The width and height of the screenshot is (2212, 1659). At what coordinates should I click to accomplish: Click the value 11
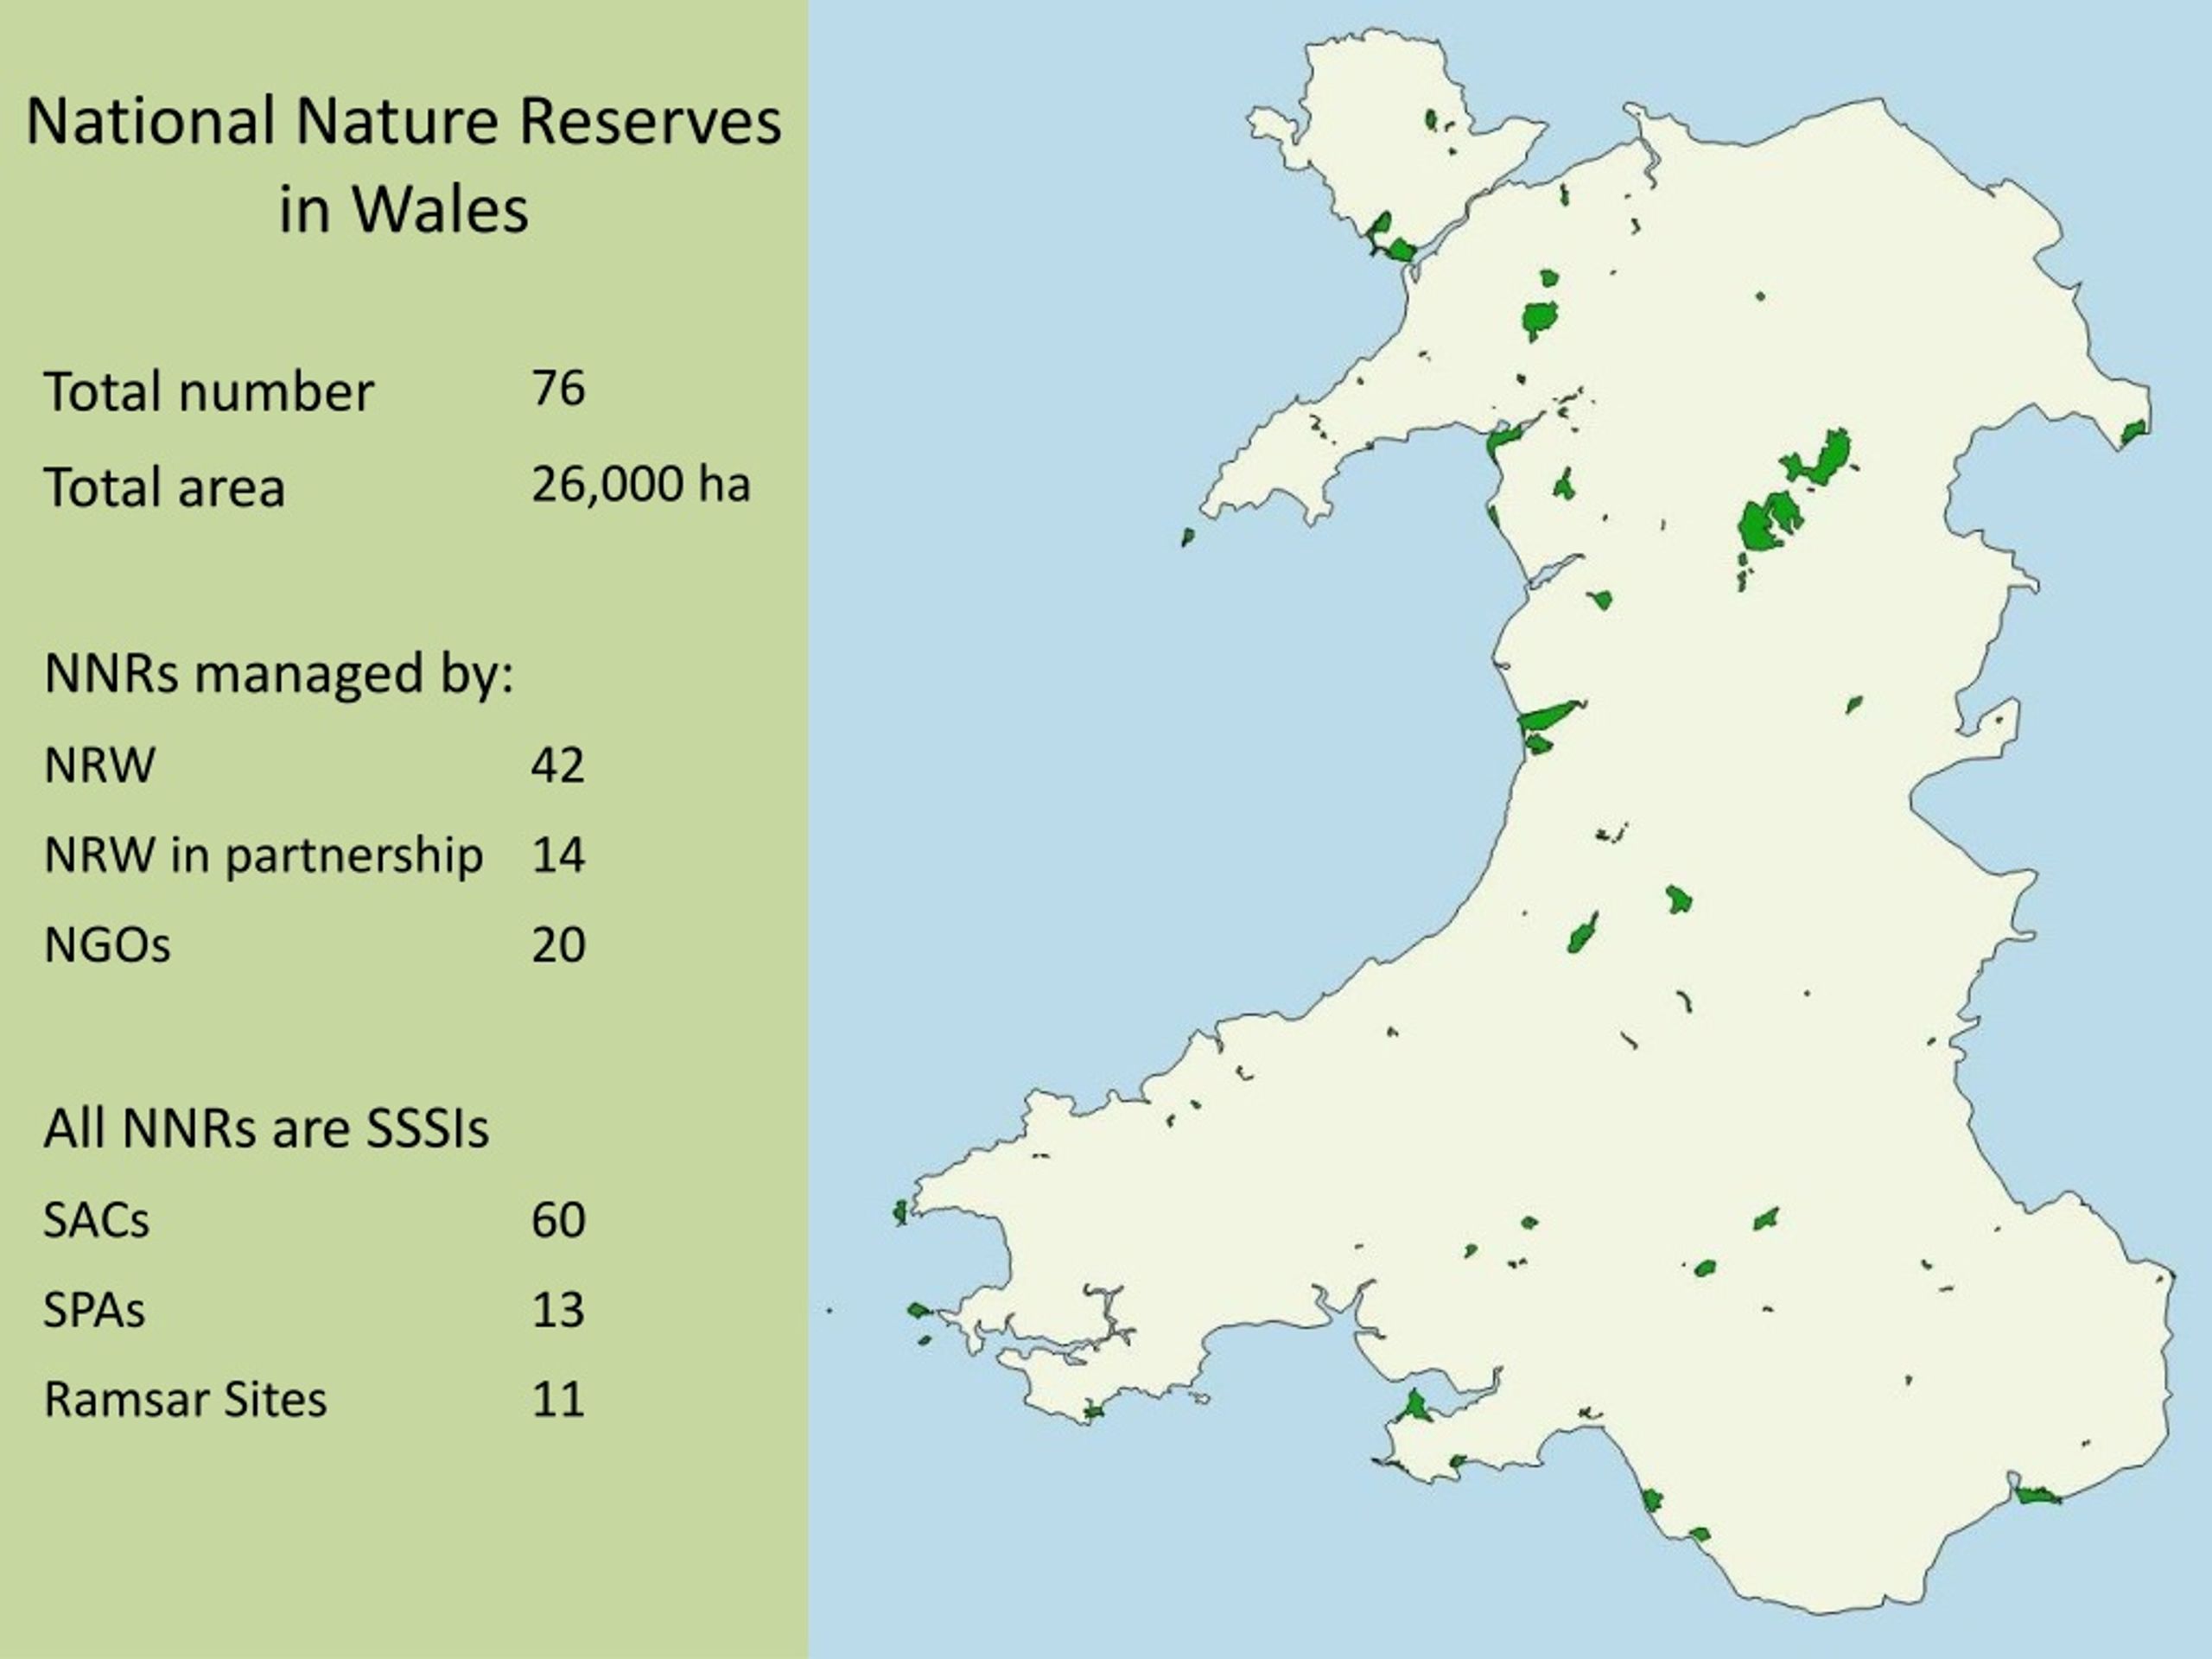[x=558, y=1400]
